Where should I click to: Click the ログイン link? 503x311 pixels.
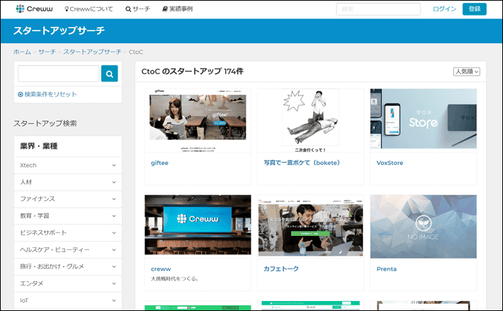pyautogui.click(x=444, y=9)
